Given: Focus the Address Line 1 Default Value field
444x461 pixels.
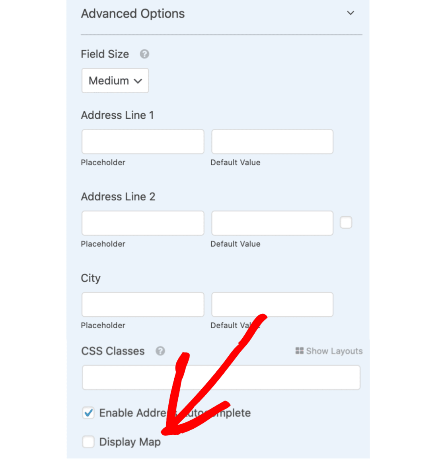Looking at the screenshot, I should pyautogui.click(x=272, y=142).
